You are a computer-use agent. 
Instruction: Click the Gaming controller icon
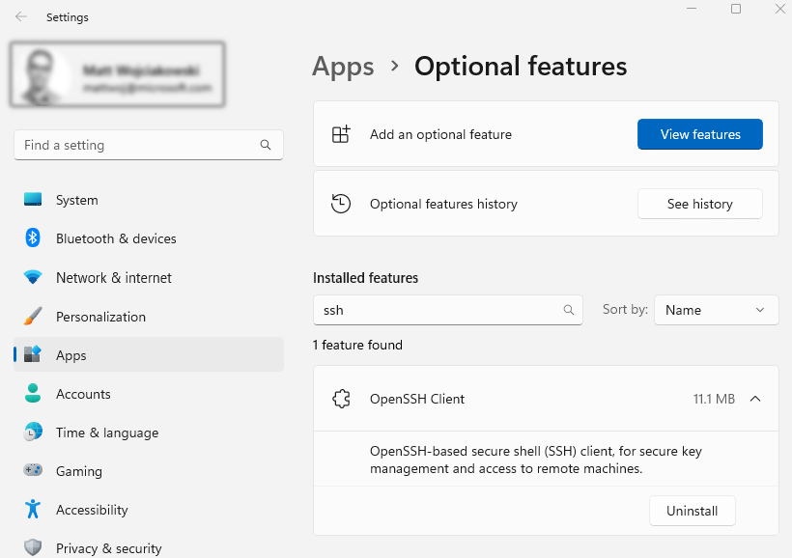pos(33,471)
